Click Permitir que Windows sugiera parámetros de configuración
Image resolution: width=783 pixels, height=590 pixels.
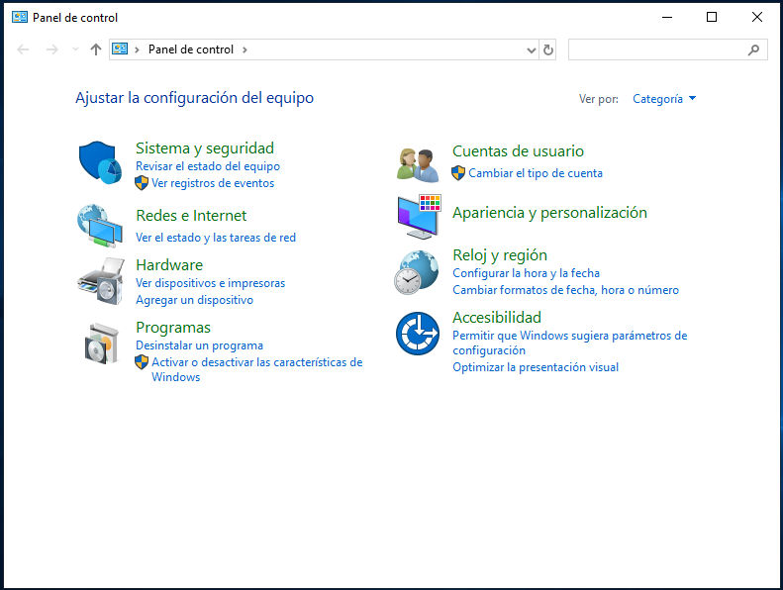[570, 343]
